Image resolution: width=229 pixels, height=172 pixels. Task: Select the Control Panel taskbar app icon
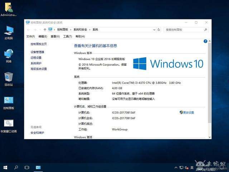pyautogui.click(x=38, y=167)
